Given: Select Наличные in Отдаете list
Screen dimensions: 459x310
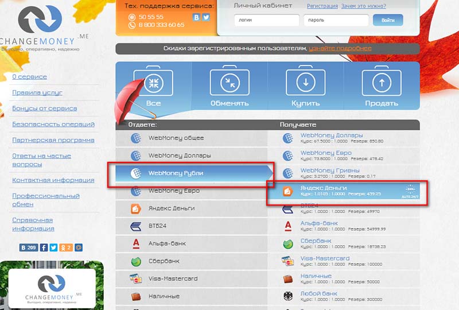Looking at the screenshot, I should click(x=192, y=296).
